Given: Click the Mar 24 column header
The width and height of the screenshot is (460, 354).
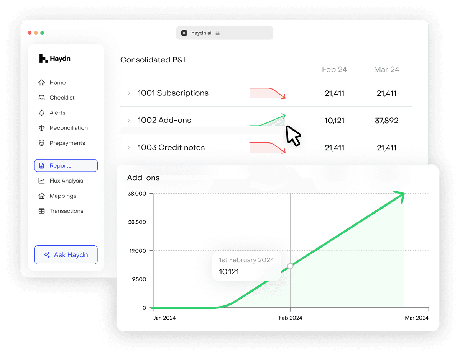Looking at the screenshot, I should [x=386, y=69].
